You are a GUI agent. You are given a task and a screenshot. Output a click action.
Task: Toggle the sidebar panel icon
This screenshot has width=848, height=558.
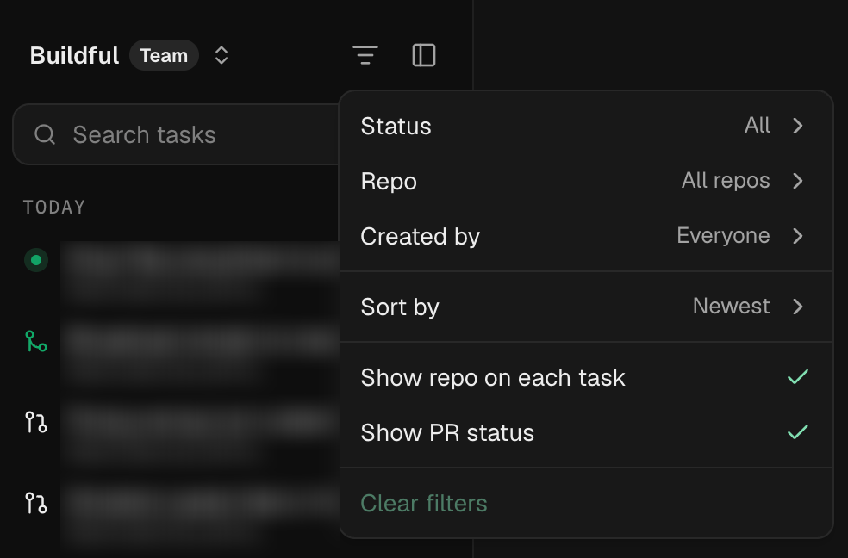click(424, 55)
